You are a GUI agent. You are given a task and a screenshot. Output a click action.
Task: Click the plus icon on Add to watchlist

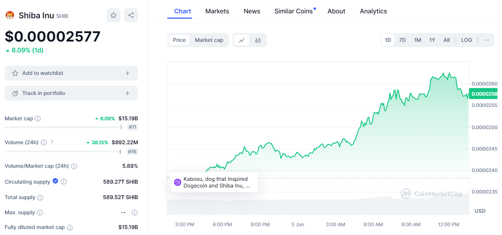[x=128, y=73]
